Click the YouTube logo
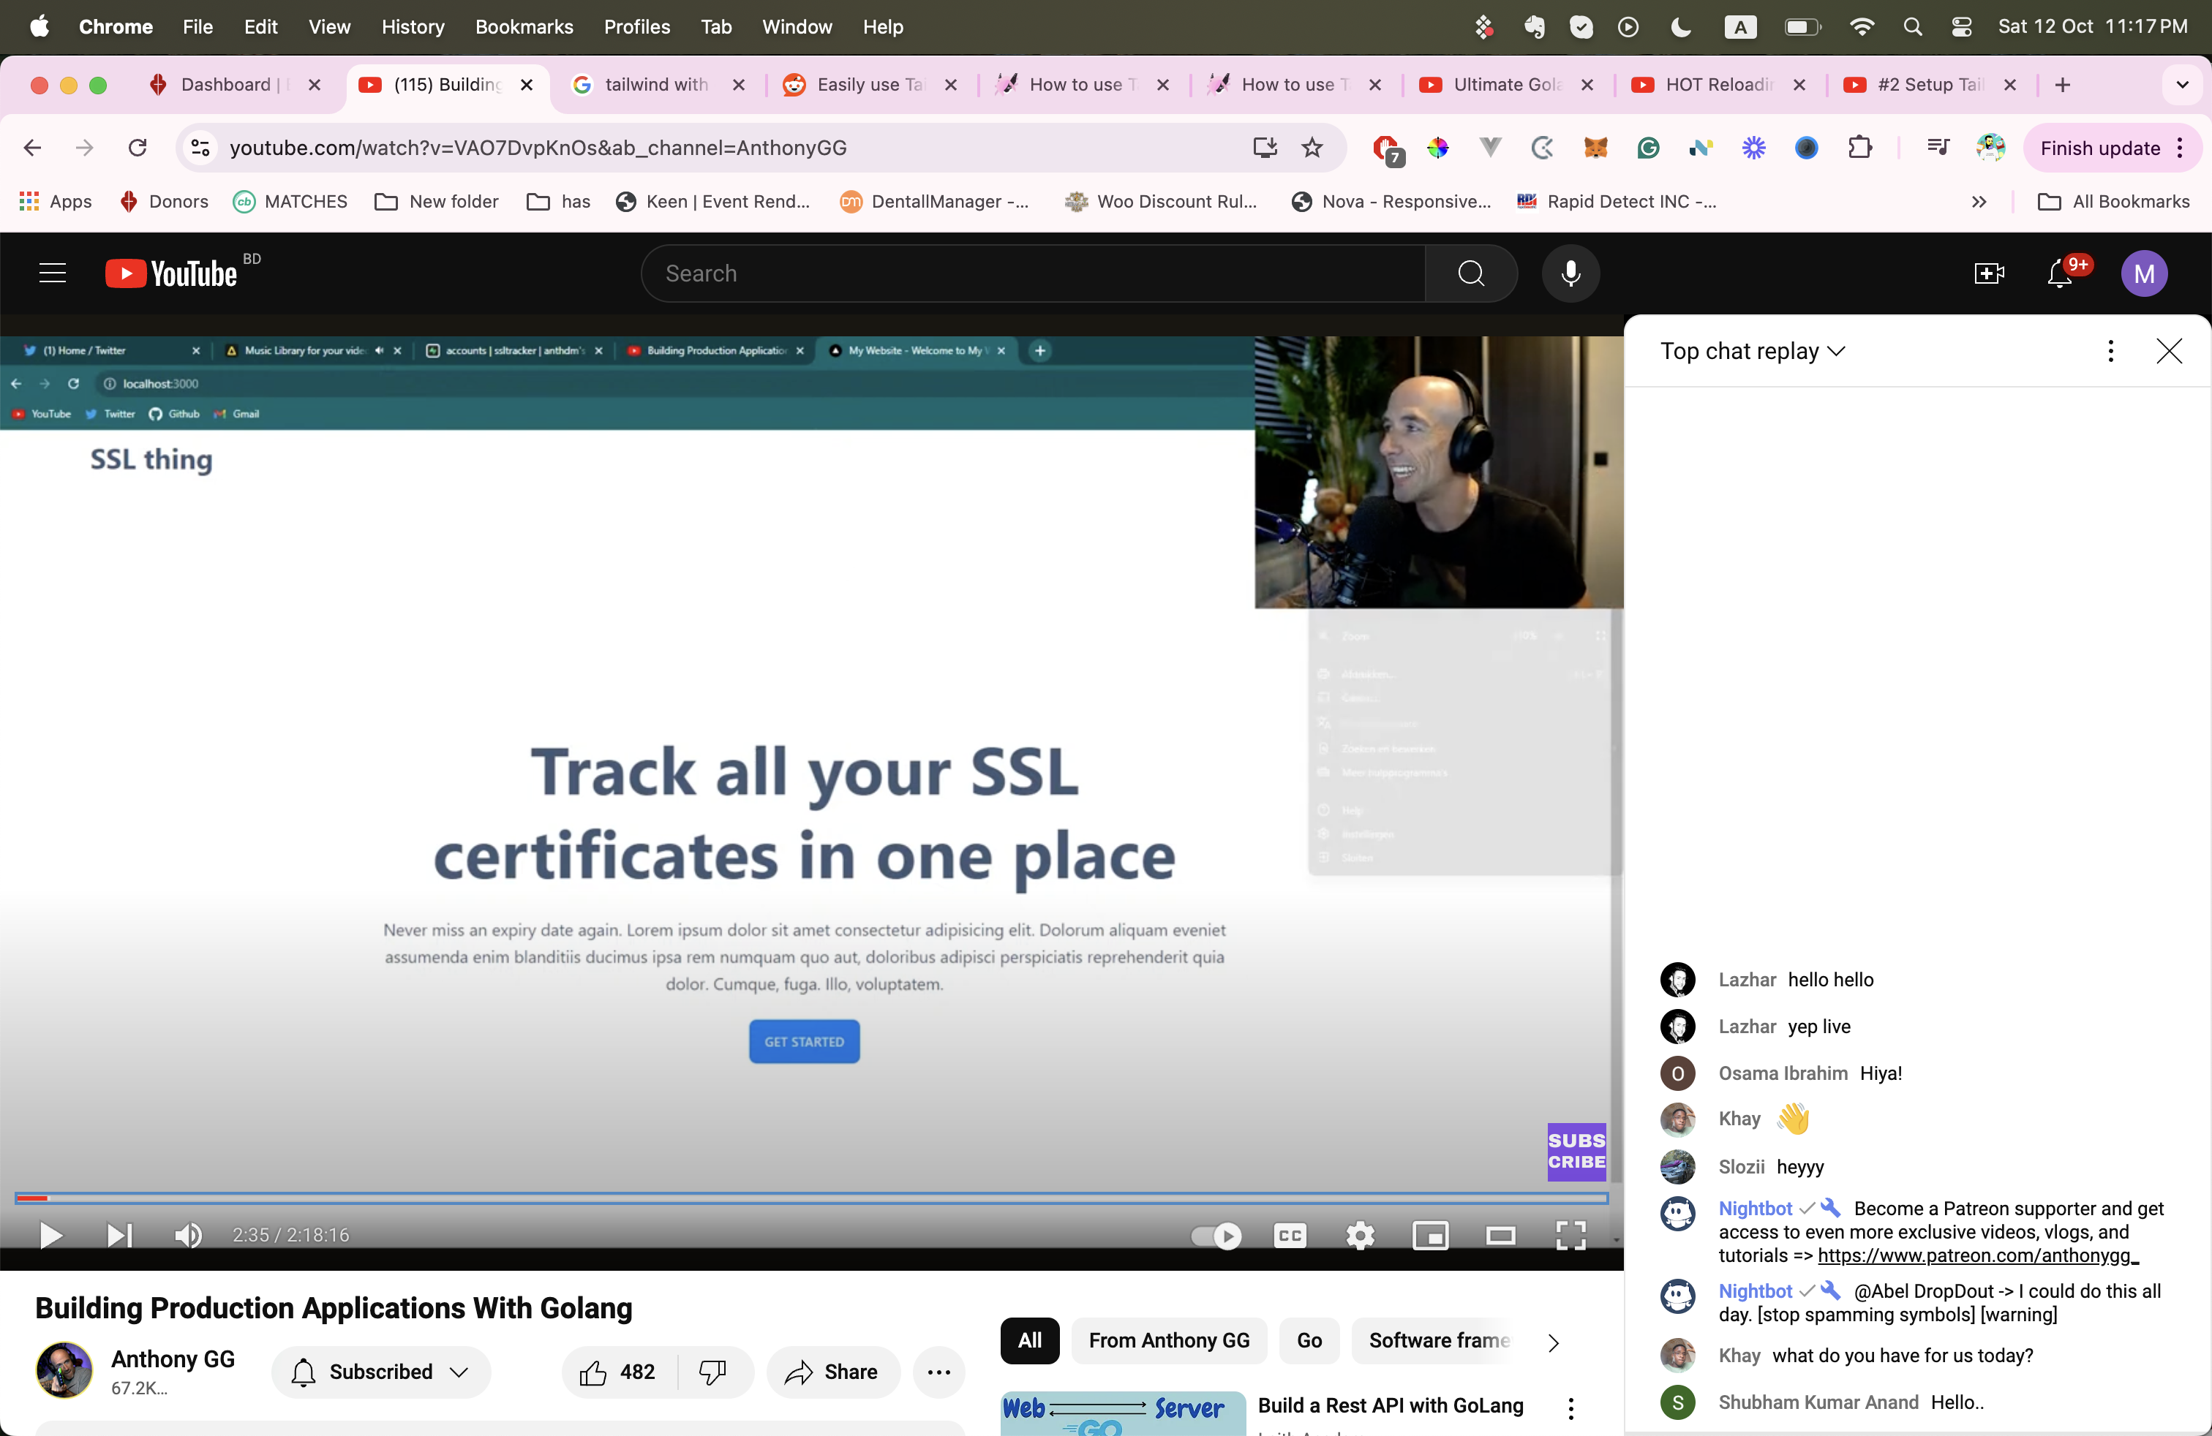The height and width of the screenshot is (1436, 2212). [172, 273]
